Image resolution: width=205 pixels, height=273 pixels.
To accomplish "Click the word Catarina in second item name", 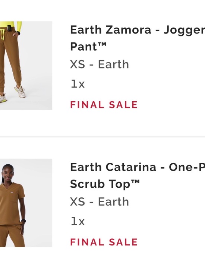I will coord(131,167).
